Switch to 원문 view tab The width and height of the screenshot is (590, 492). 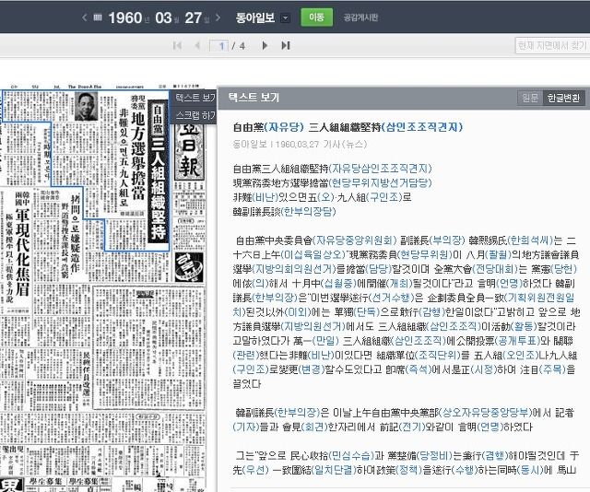(x=530, y=99)
